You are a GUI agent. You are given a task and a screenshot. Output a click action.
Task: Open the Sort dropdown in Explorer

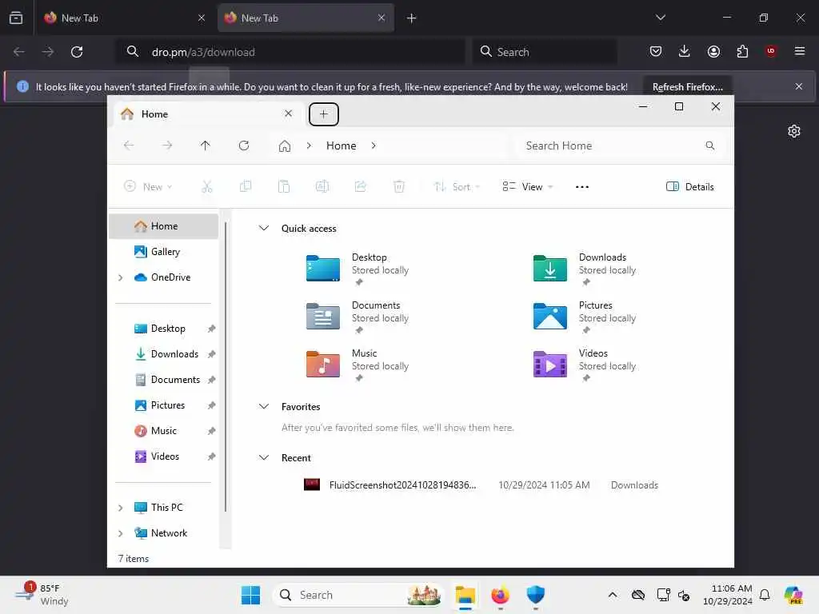(457, 186)
